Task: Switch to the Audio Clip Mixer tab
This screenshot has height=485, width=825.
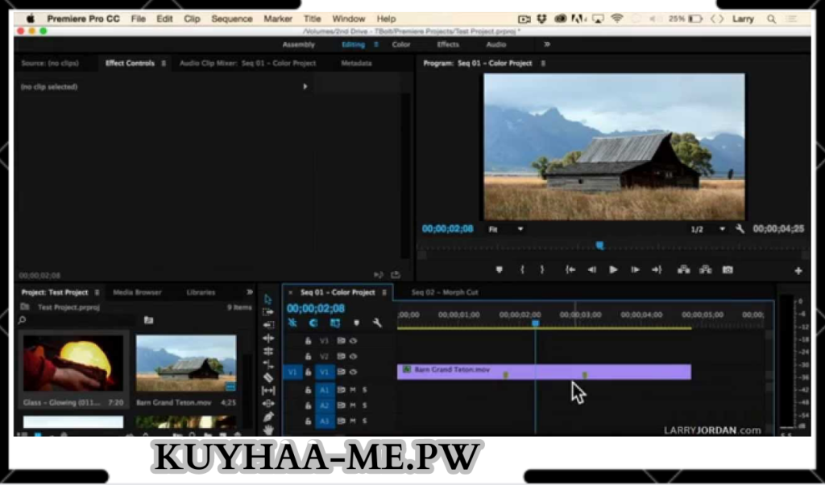Action: pos(248,63)
